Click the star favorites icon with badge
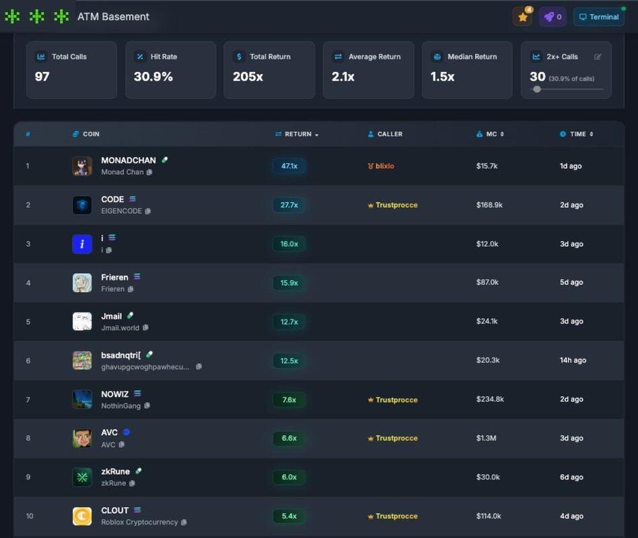Image resolution: width=638 pixels, height=538 pixels. (522, 17)
